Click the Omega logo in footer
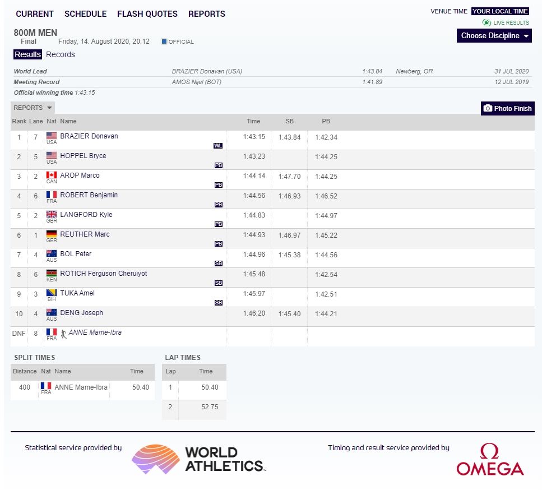 [x=489, y=460]
